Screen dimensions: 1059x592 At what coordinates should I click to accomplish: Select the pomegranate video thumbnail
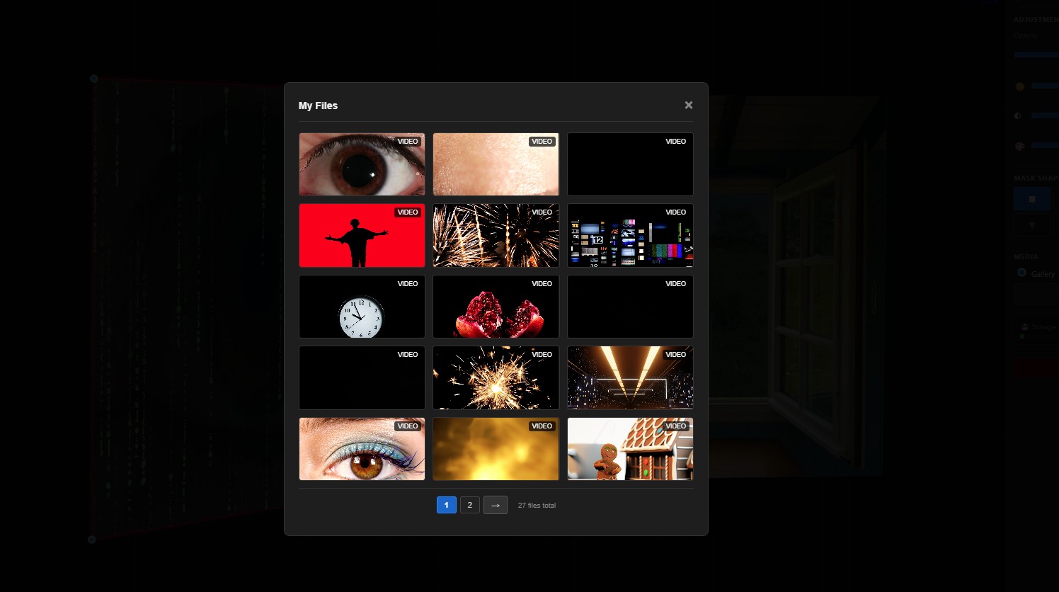(496, 307)
